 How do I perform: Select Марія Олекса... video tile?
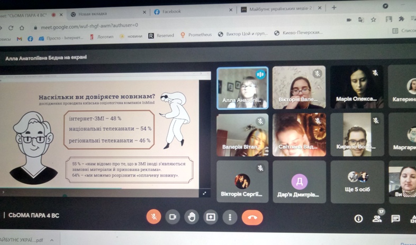click(357, 87)
